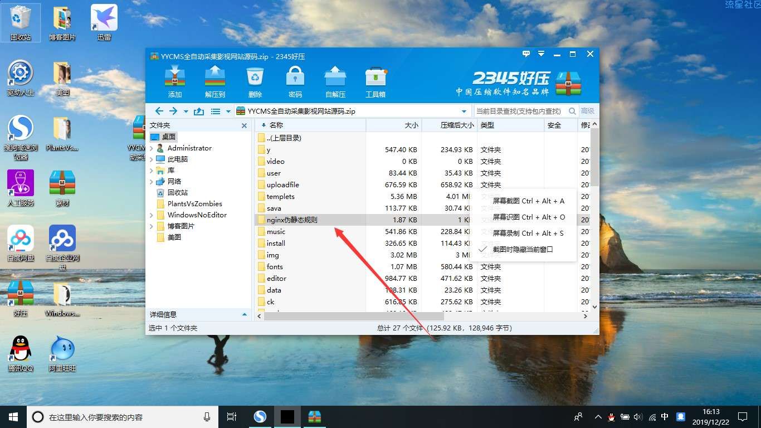The height and width of the screenshot is (428, 761).
Task: Open the navigation history dropdown arrow
Action: click(x=186, y=111)
